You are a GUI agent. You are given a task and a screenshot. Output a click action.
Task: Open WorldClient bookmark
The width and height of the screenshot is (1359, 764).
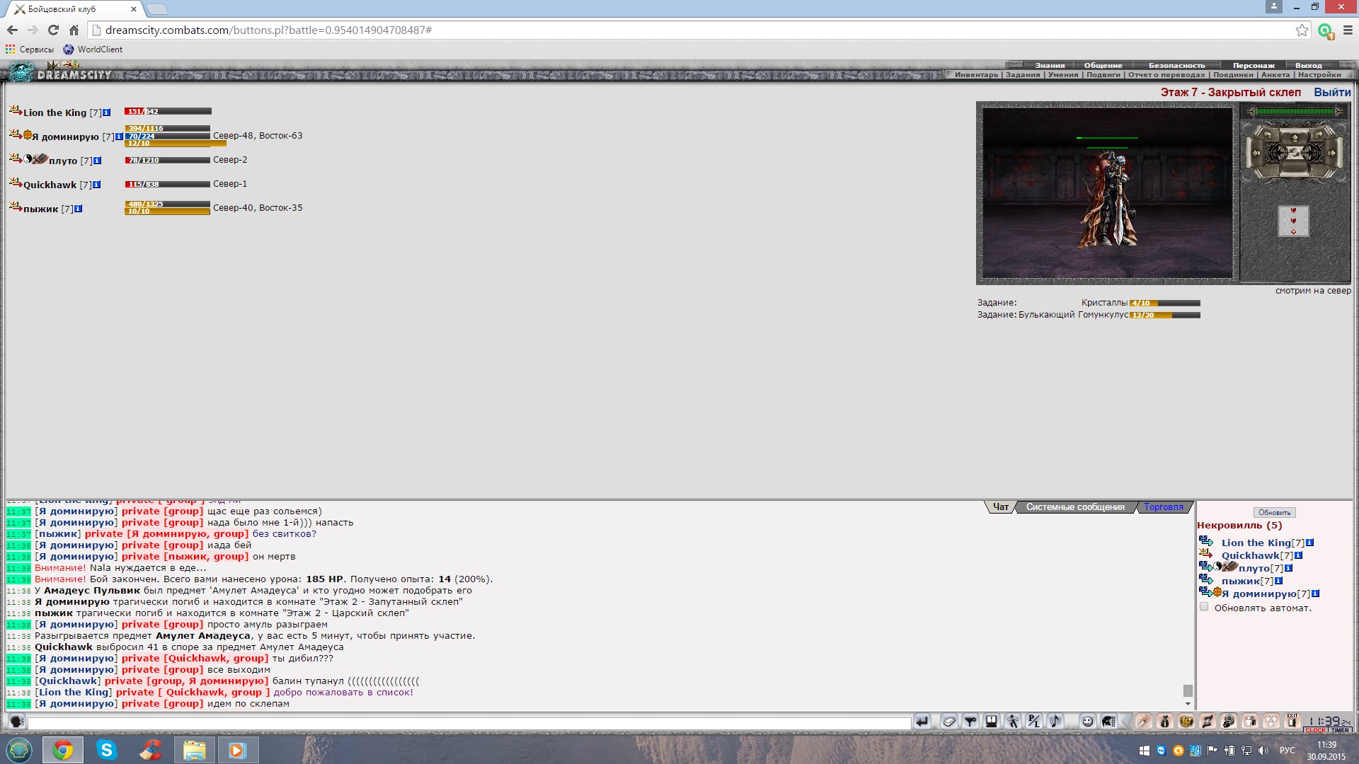click(93, 50)
